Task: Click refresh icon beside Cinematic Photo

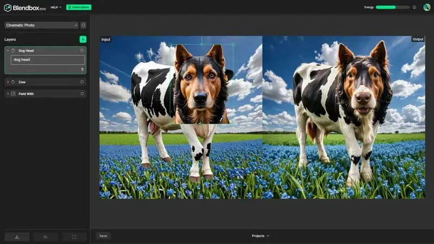Action: click(x=84, y=25)
